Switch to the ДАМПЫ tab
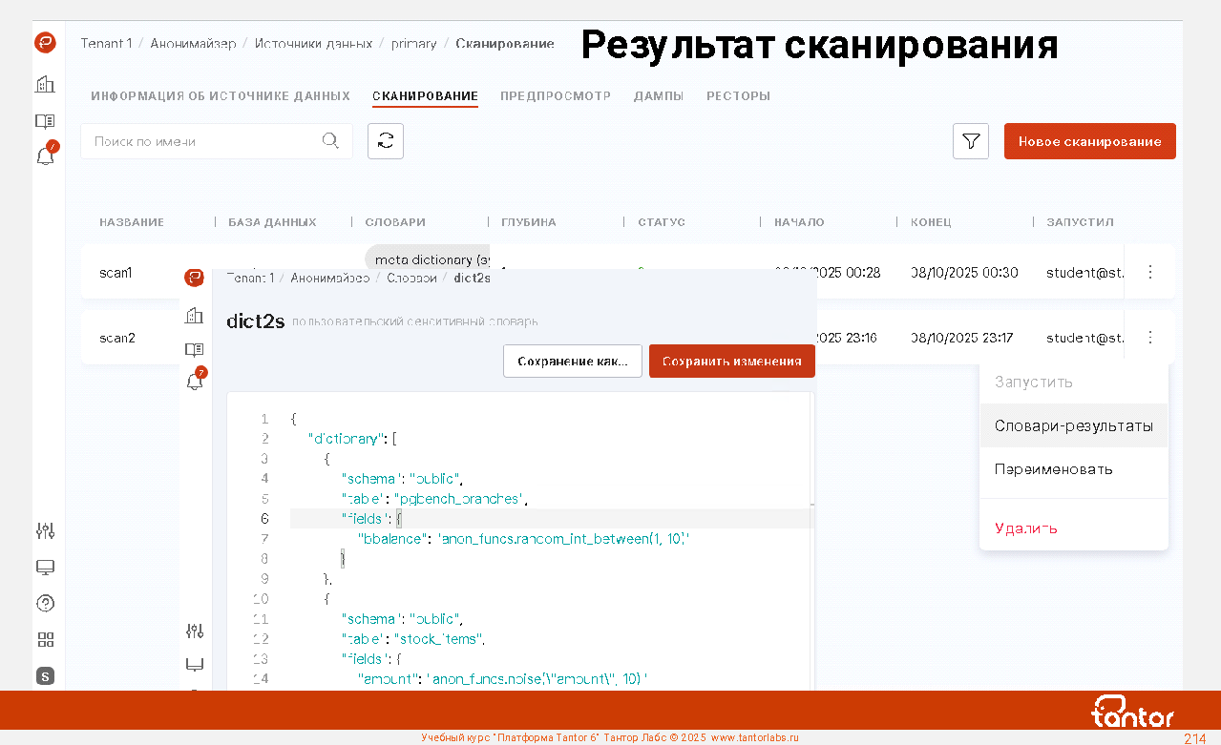This screenshot has width=1221, height=745. [658, 96]
